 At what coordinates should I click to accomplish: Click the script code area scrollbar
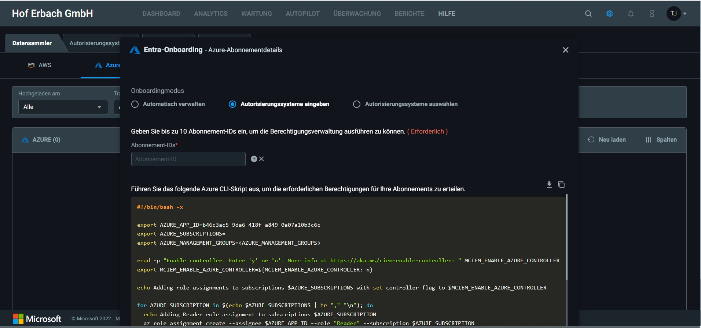point(566,237)
